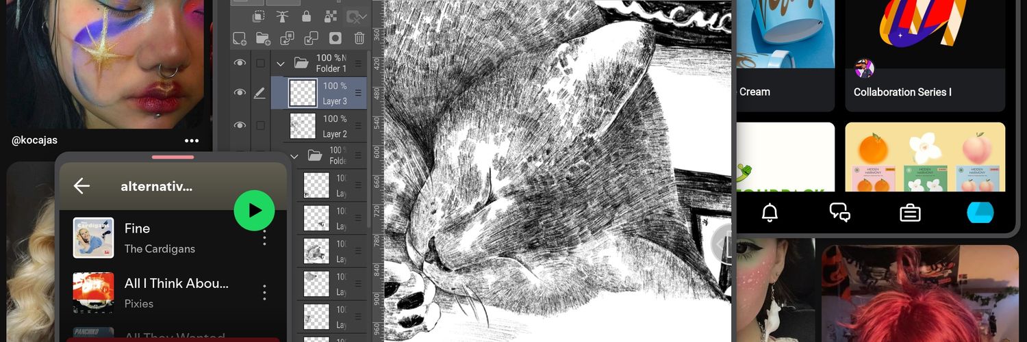Open the blue mugs project image
The image size is (1027, 342).
pyautogui.click(x=785, y=34)
